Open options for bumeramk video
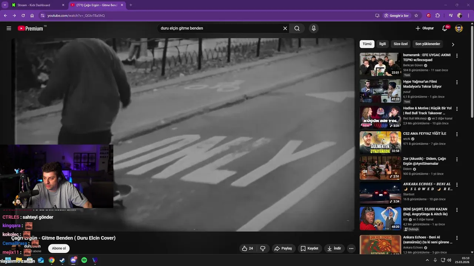474x266 pixels. coord(457,56)
